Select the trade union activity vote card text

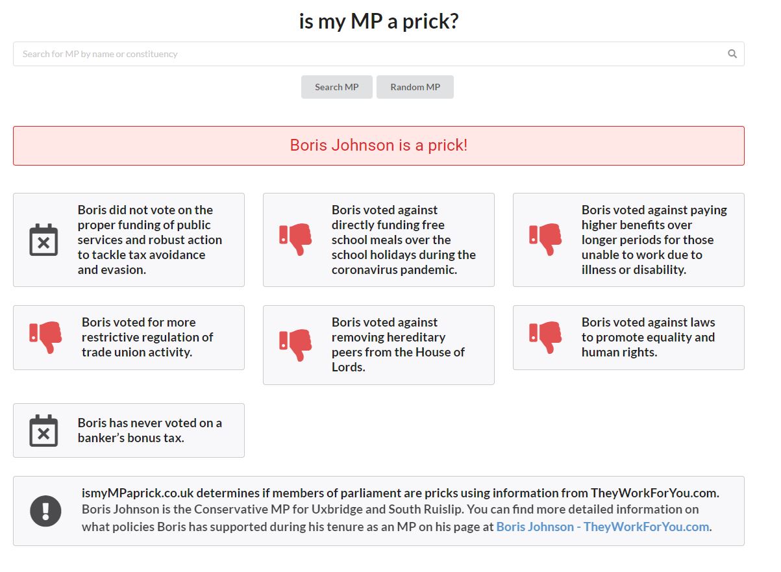click(147, 337)
